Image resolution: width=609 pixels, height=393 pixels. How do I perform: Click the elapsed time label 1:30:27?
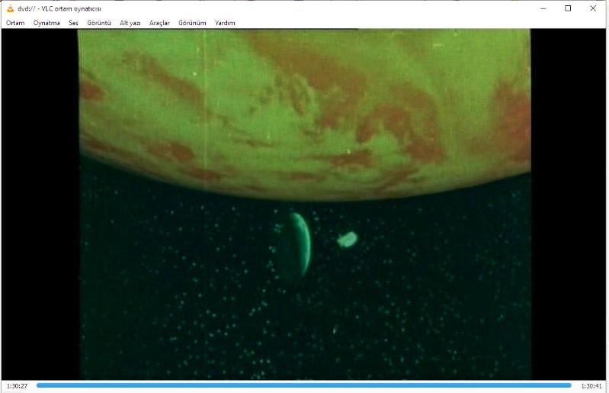pos(17,386)
